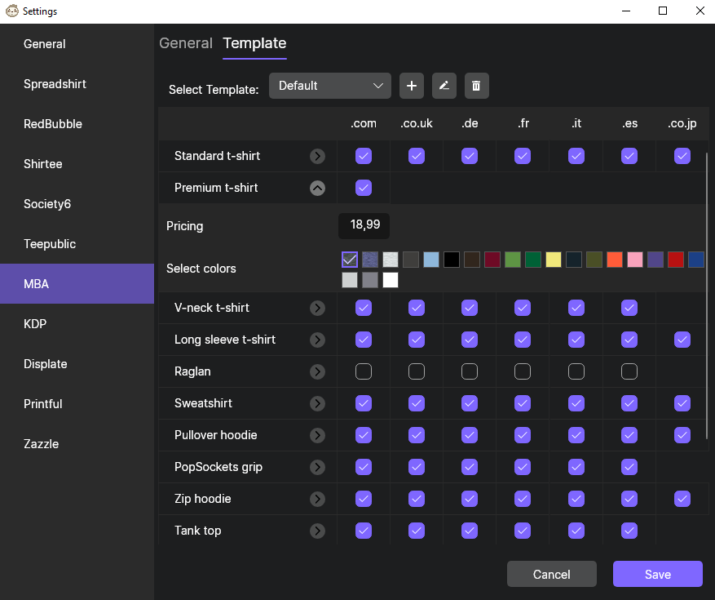The width and height of the screenshot is (715, 600).
Task: Uncheck Long sleeve t-shirt for .co.jp
Action: (682, 340)
